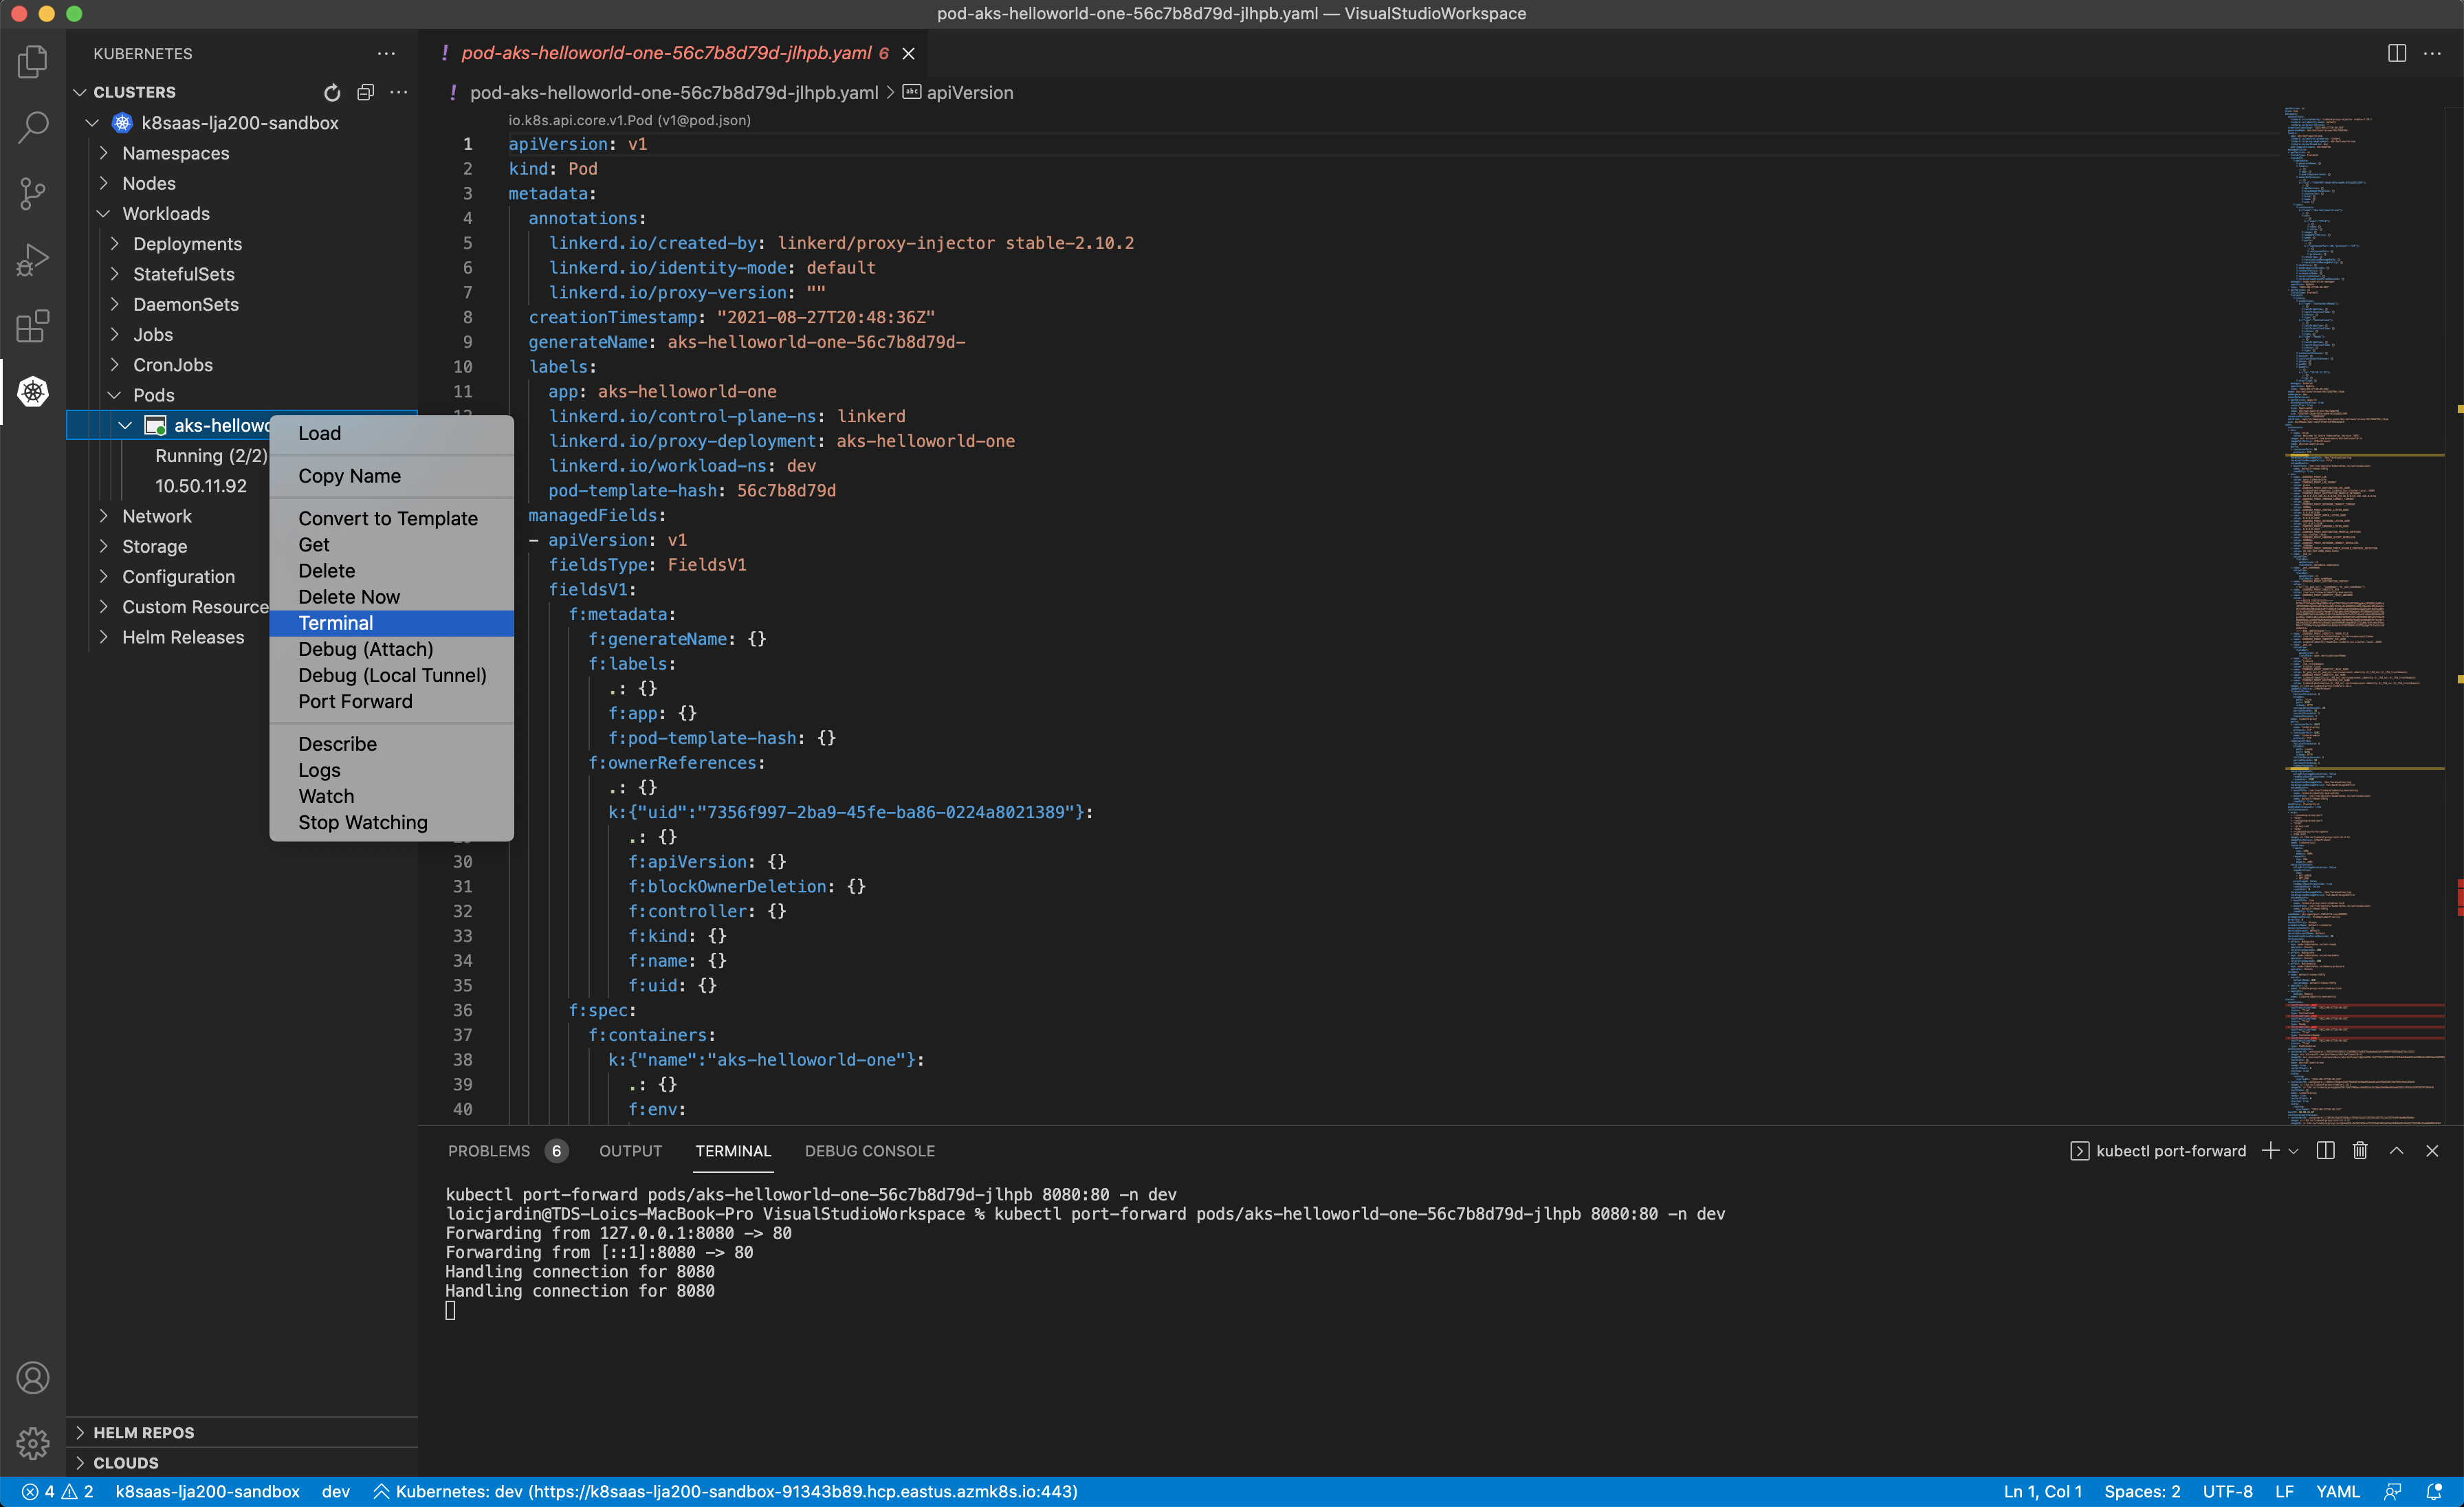The width and height of the screenshot is (2464, 1507).
Task: Choose Debug (Attach) menu entry
Action: pos(391,649)
